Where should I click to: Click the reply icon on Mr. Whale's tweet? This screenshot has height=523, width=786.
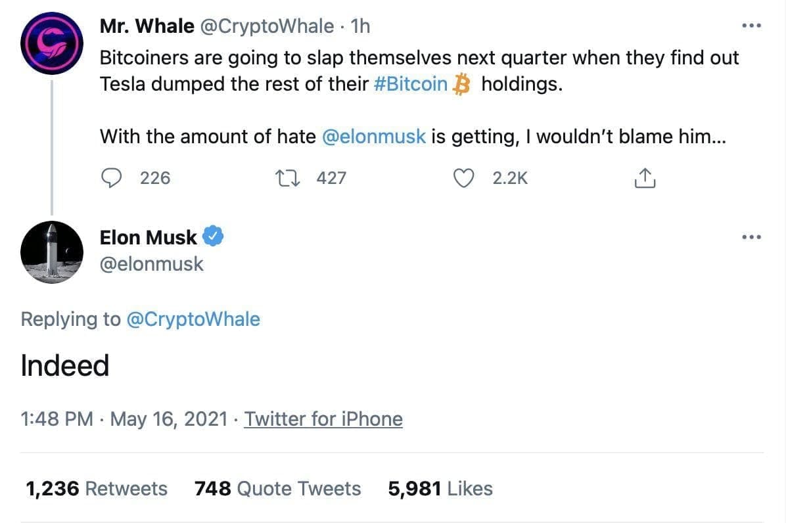tap(113, 178)
